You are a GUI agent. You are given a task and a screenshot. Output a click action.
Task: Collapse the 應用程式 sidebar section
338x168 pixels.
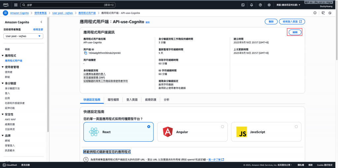[x=2, y=56]
